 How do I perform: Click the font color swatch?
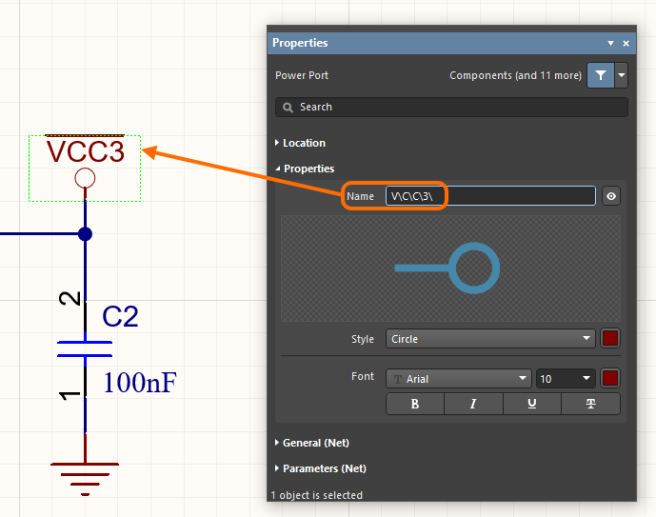(x=610, y=379)
